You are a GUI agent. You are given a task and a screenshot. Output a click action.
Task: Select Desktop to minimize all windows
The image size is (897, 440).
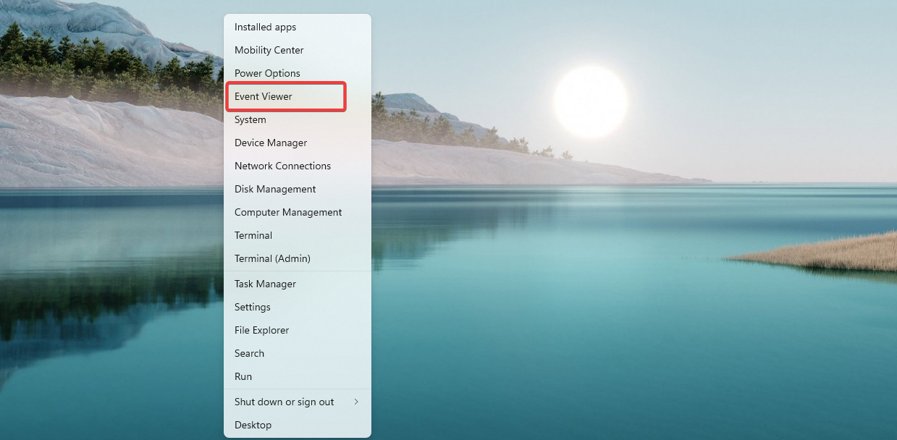pos(253,425)
